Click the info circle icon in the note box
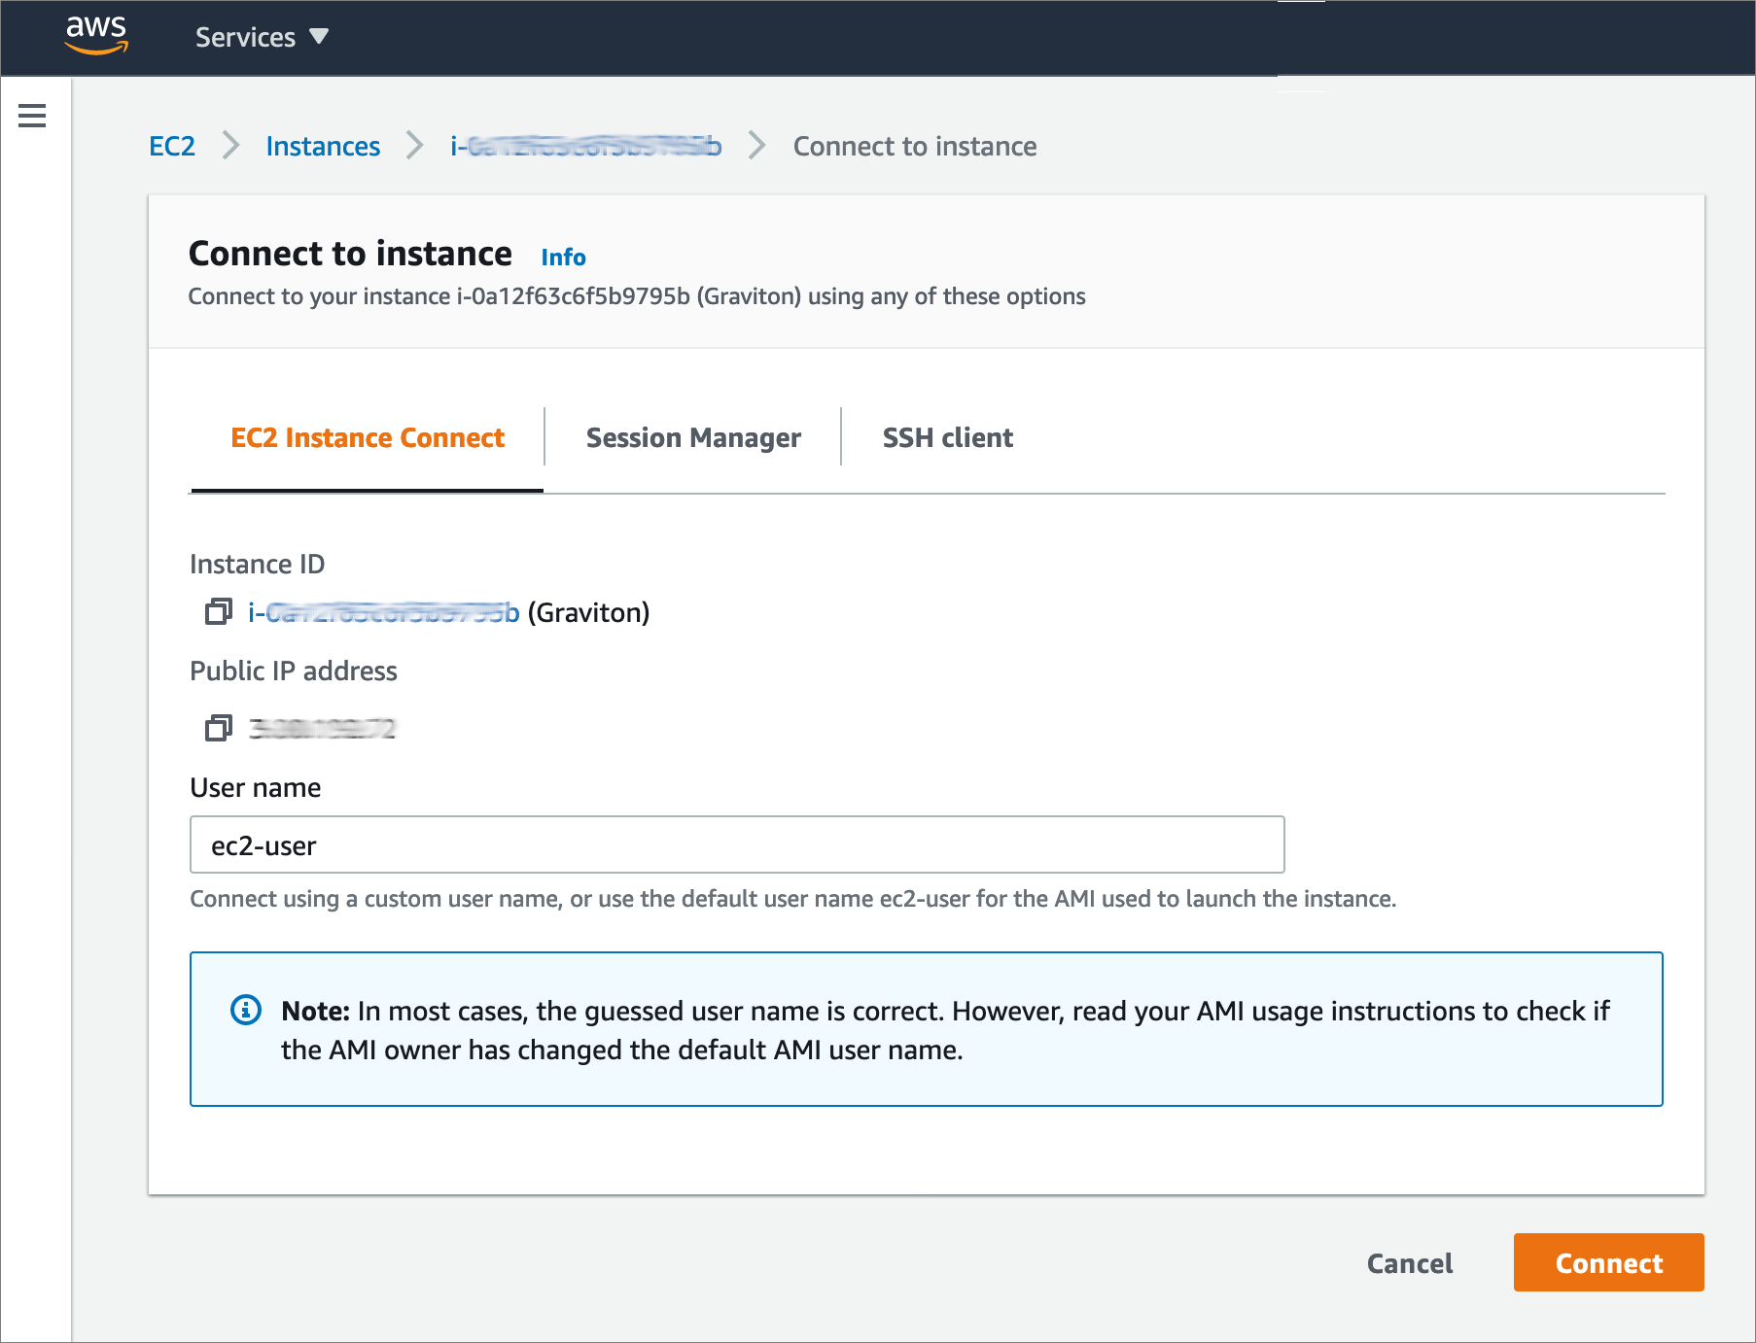Viewport: 1756px width, 1343px height. click(246, 1011)
